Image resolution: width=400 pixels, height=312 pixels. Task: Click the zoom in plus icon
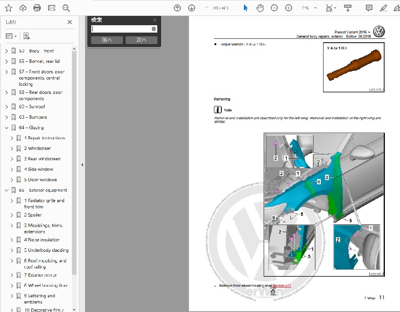[289, 8]
